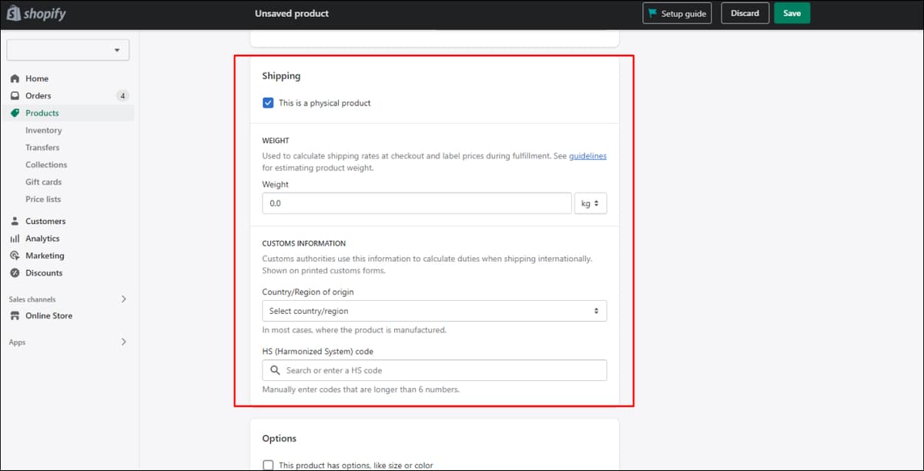Open Customers in sidebar

(x=45, y=221)
